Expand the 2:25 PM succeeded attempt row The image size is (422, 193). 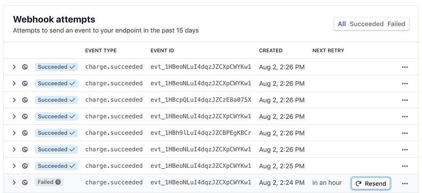pos(14,166)
